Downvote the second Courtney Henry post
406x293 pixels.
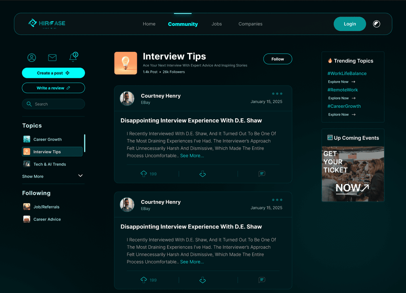[203, 280]
